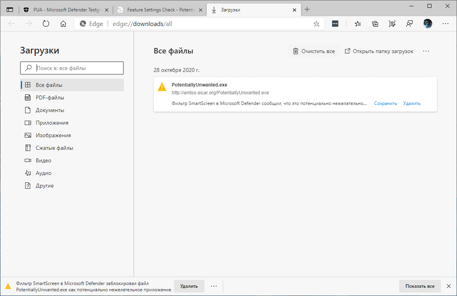Open more options next to Открыть папку загрузок

coord(426,51)
